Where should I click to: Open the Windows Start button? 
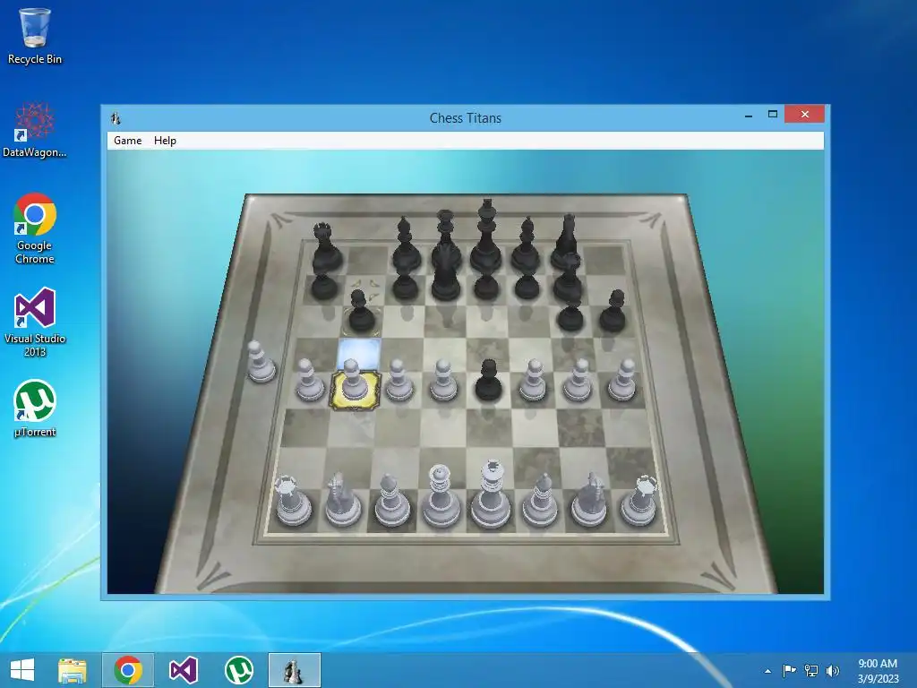click(22, 670)
